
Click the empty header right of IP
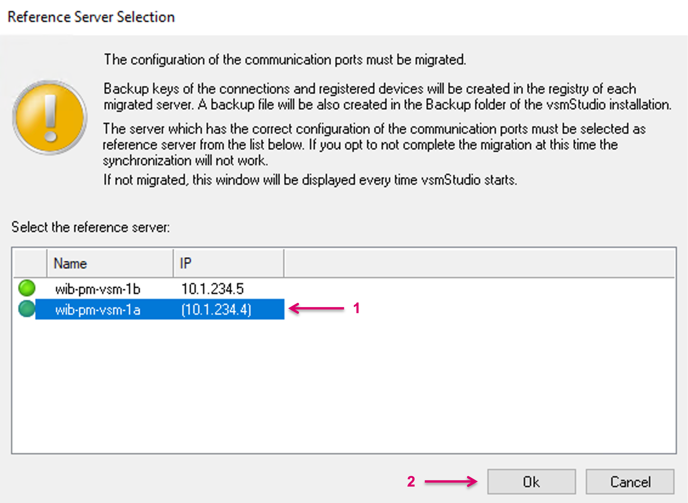(x=479, y=263)
